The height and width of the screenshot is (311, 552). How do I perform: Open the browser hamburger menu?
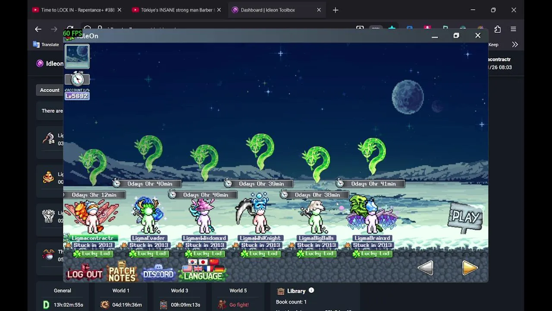coord(513,29)
